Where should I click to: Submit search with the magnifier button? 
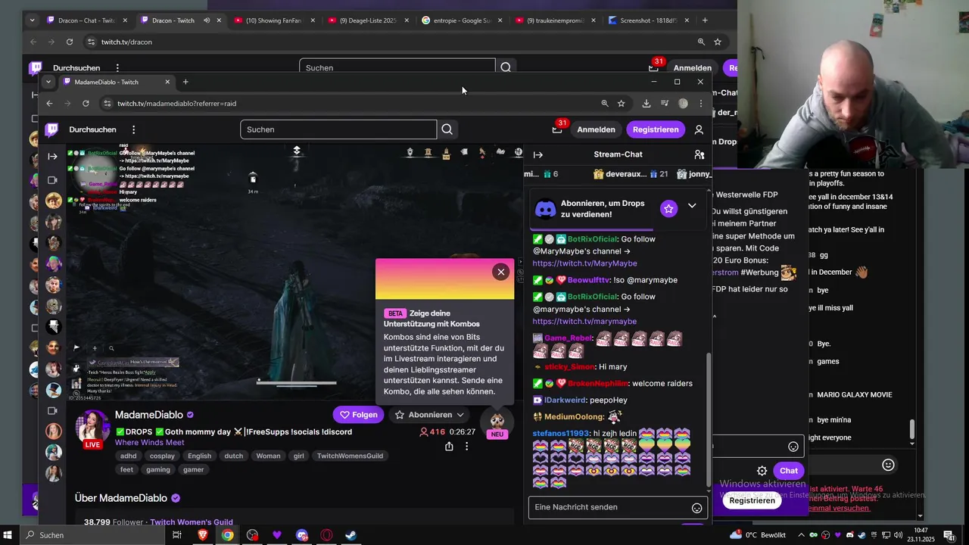447,129
